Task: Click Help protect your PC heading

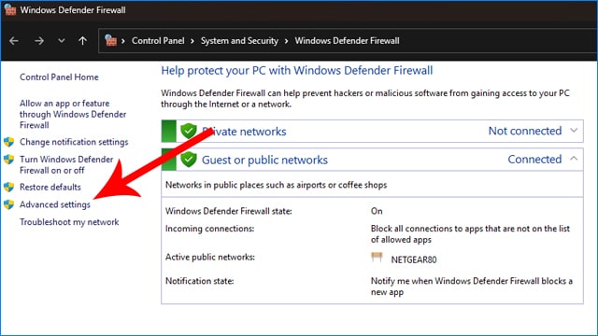Action: pyautogui.click(x=297, y=71)
